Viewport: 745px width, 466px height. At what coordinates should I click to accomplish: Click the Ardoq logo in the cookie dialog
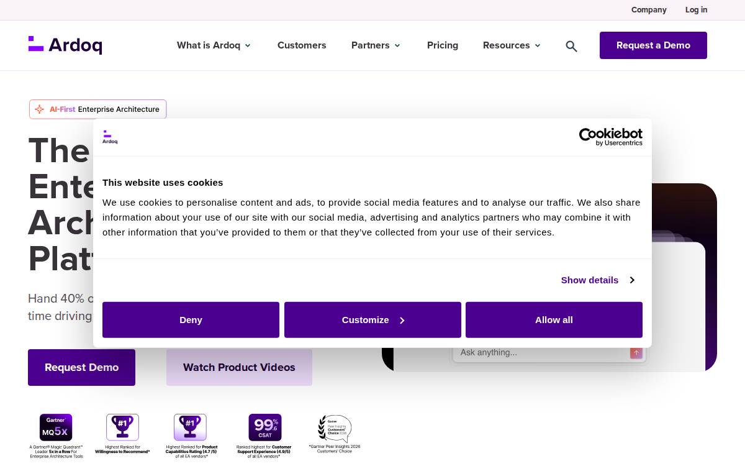pyautogui.click(x=110, y=137)
